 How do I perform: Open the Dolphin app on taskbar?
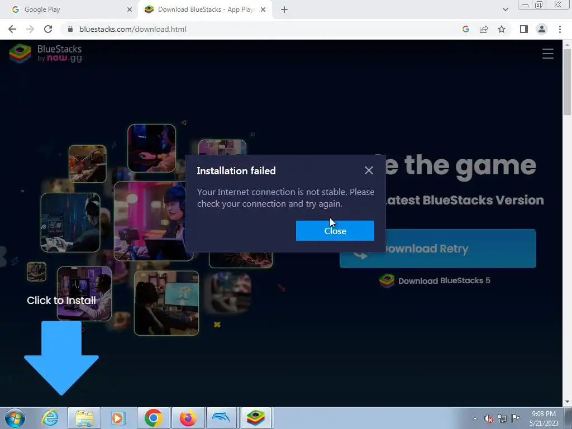[x=222, y=418]
